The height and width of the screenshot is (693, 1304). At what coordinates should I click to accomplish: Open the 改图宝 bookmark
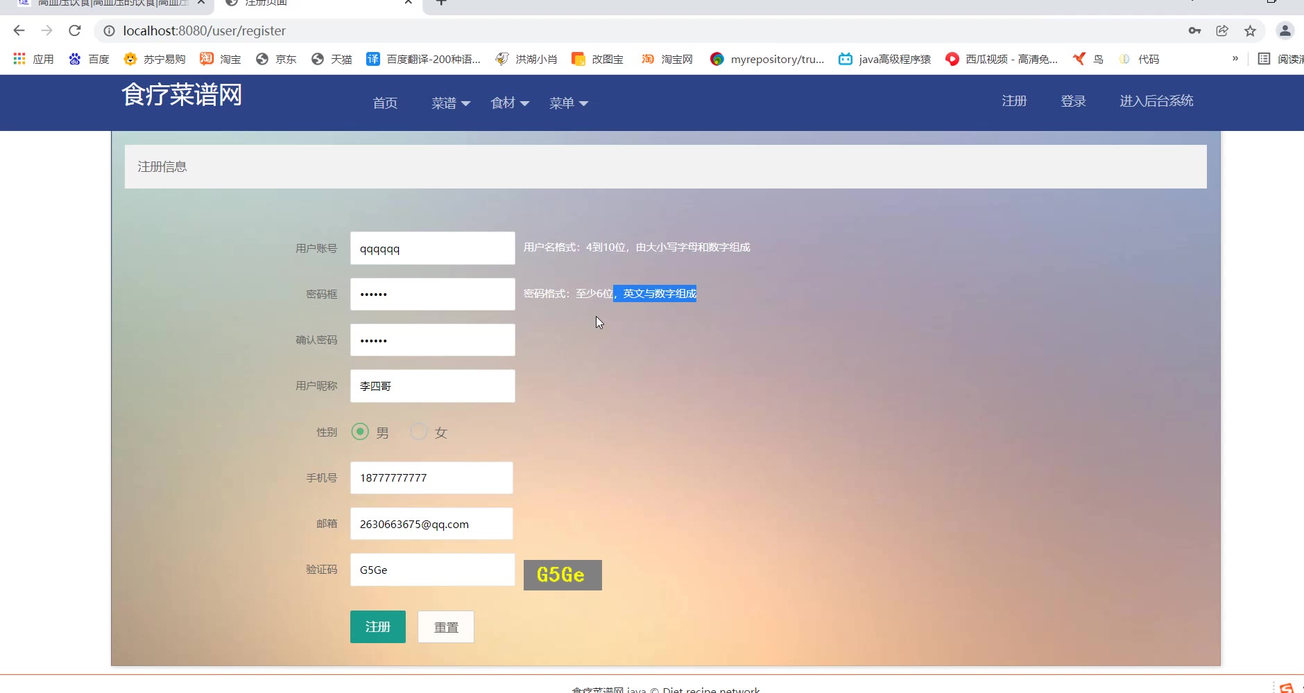pos(597,59)
